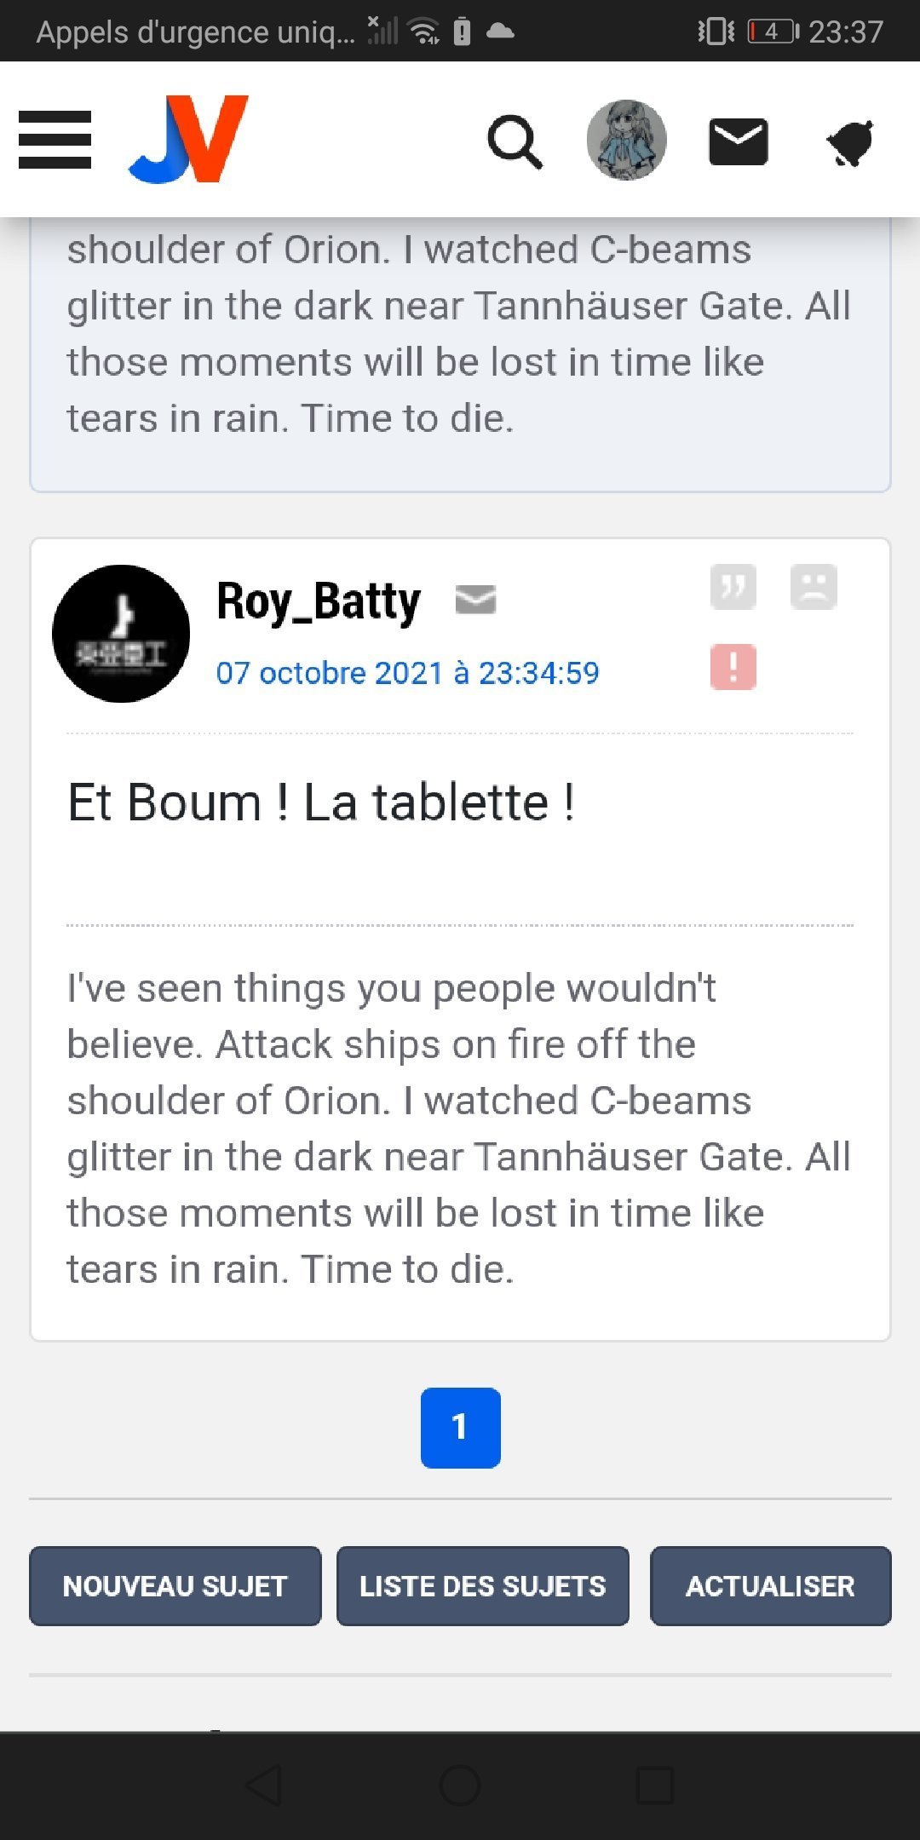Tap the Android recent apps square button

tap(655, 1785)
